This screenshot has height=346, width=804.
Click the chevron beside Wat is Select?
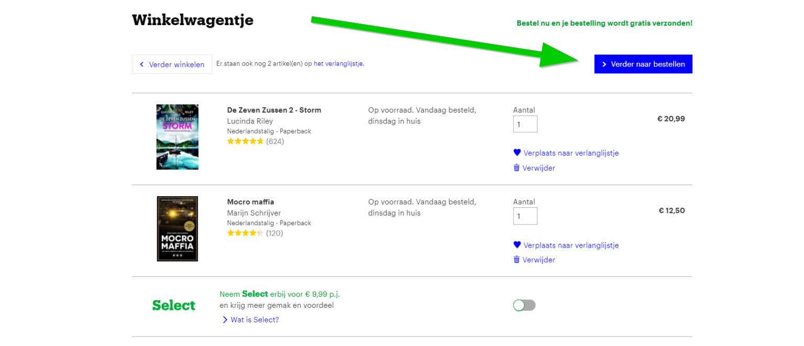click(x=226, y=319)
